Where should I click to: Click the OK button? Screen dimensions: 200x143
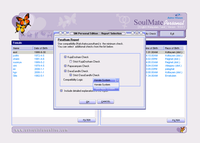coord(87,102)
